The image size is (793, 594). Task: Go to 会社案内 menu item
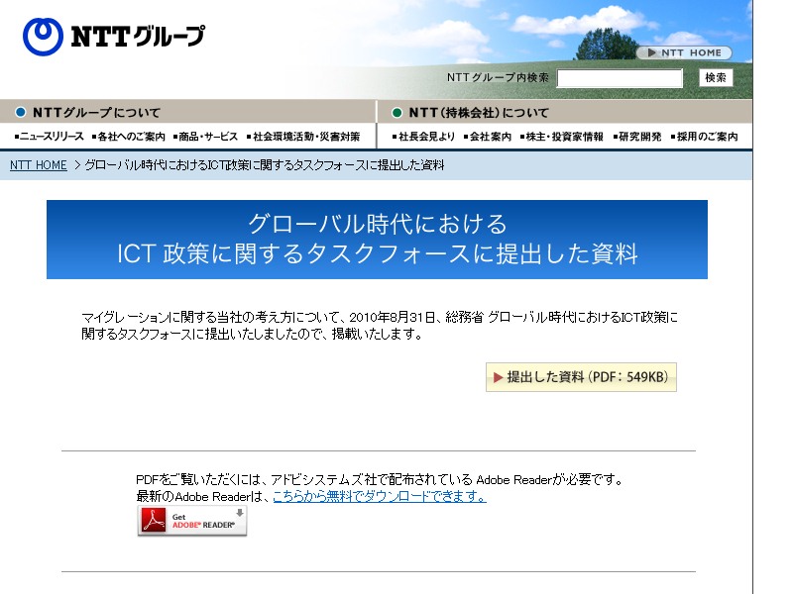tap(488, 137)
